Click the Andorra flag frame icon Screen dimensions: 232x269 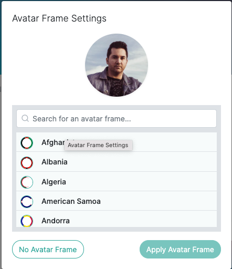(27, 221)
